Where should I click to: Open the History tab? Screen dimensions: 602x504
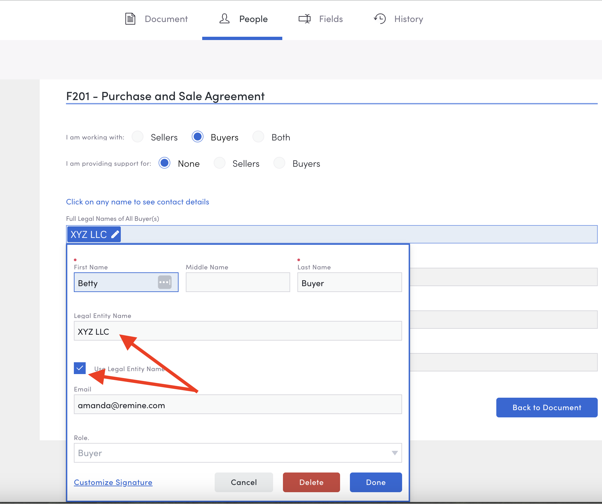click(x=398, y=19)
